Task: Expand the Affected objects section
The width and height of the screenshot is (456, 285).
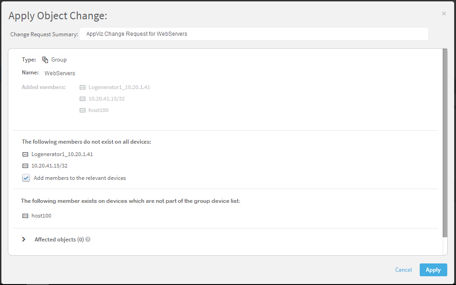Action: tap(24, 240)
